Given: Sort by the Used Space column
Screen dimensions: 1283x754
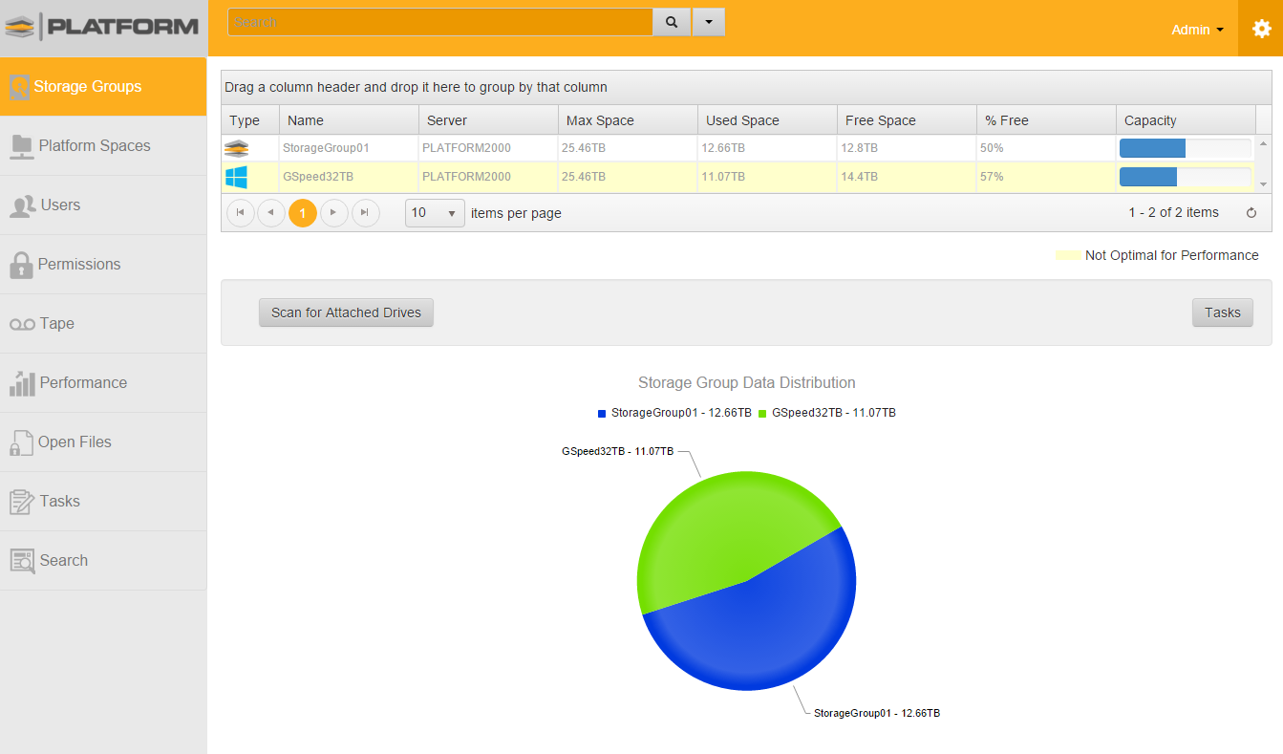Looking at the screenshot, I should (x=767, y=120).
